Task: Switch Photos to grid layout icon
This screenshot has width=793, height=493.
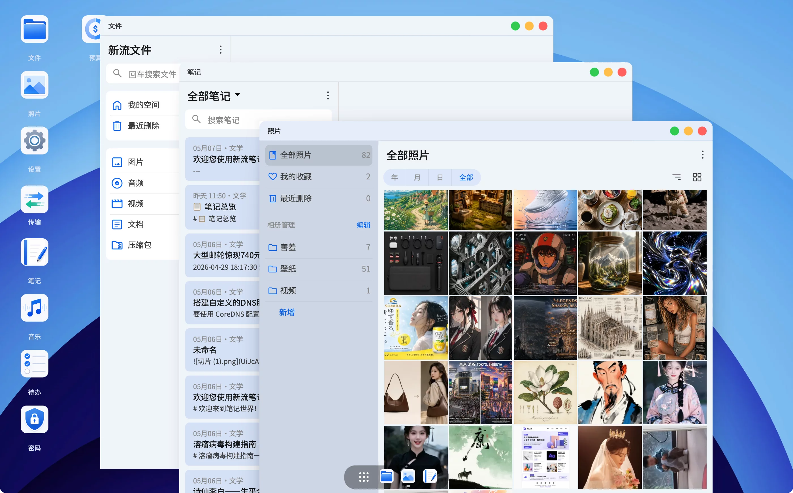Action: [x=697, y=177]
